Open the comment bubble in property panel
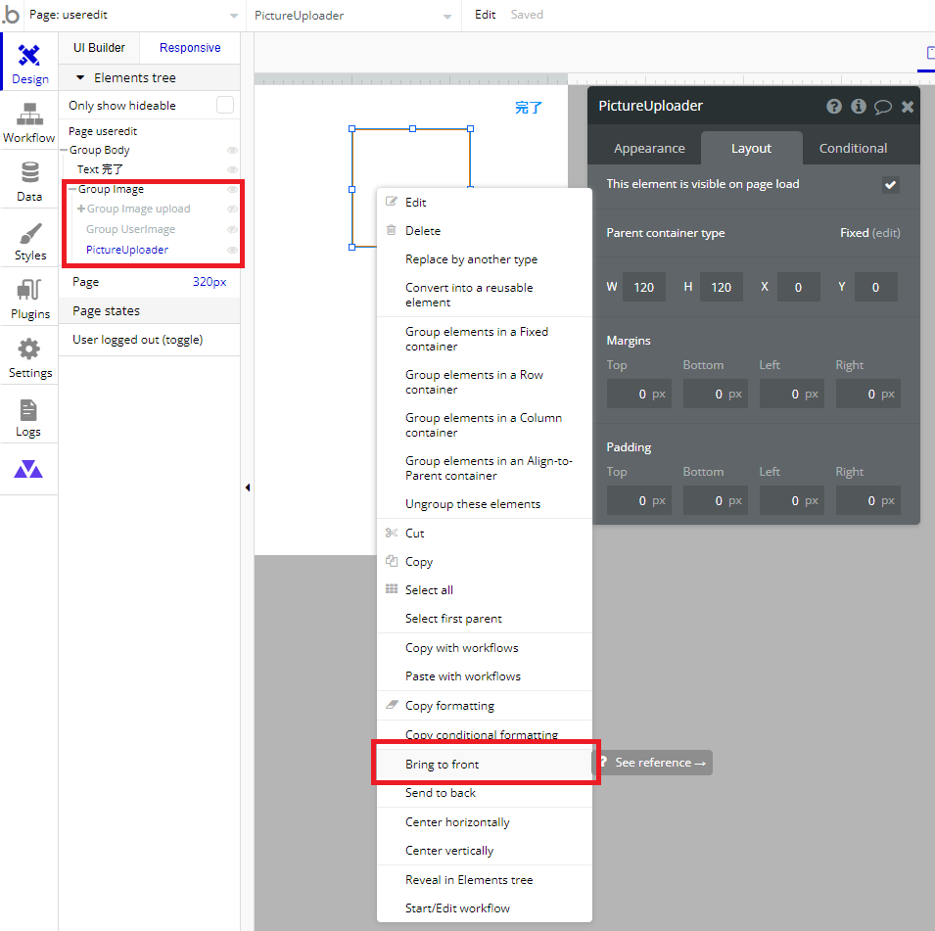The width and height of the screenshot is (935, 931). (883, 107)
